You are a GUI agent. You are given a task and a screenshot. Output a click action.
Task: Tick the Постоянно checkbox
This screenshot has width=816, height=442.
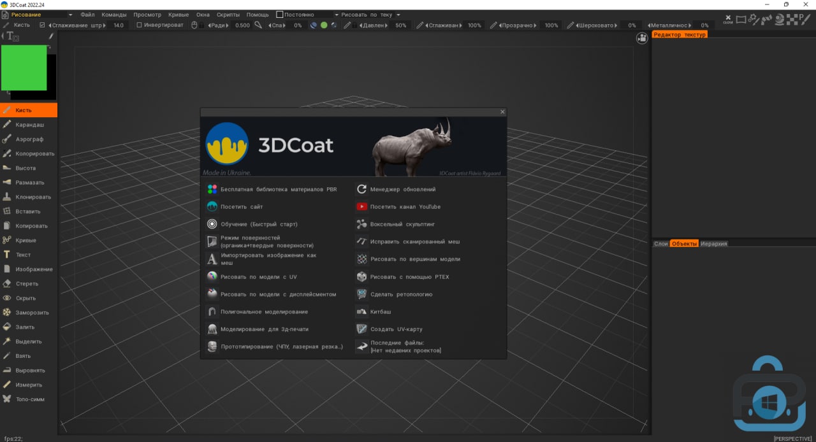tap(279, 15)
